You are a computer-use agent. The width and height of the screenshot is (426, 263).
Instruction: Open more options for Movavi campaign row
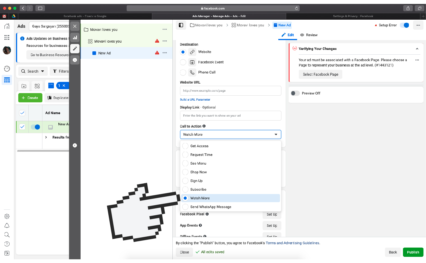click(165, 29)
